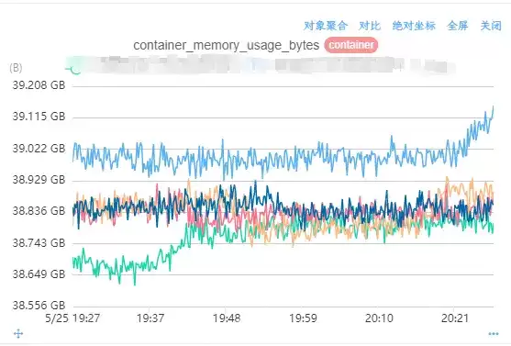Viewport: 511px width, 346px height.
Task: Click the 38.556 GB bottom axis label
Action: click(x=39, y=306)
